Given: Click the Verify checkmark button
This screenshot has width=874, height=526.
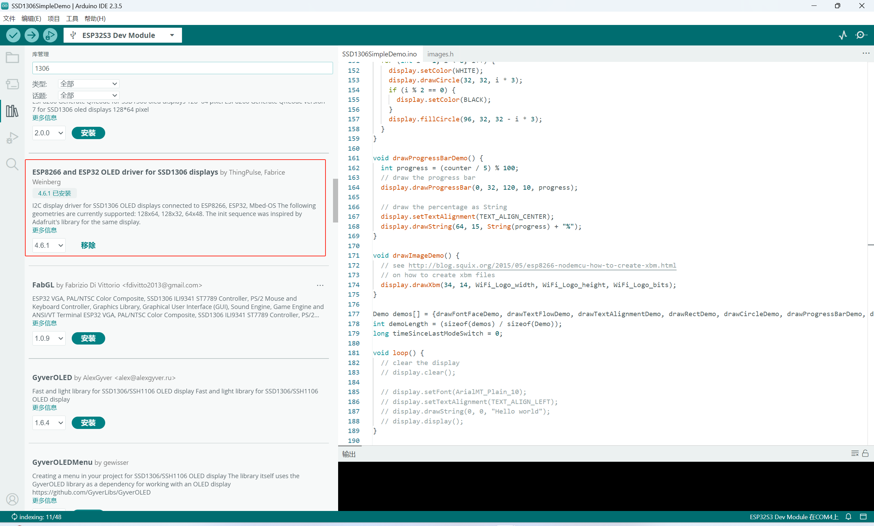Looking at the screenshot, I should coord(13,35).
